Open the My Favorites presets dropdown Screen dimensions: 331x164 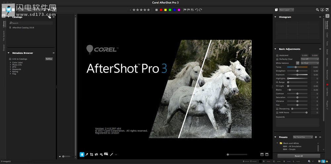click(x=303, y=137)
